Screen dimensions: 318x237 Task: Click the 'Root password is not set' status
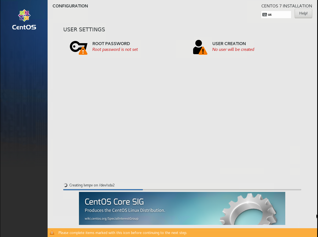[x=115, y=49]
